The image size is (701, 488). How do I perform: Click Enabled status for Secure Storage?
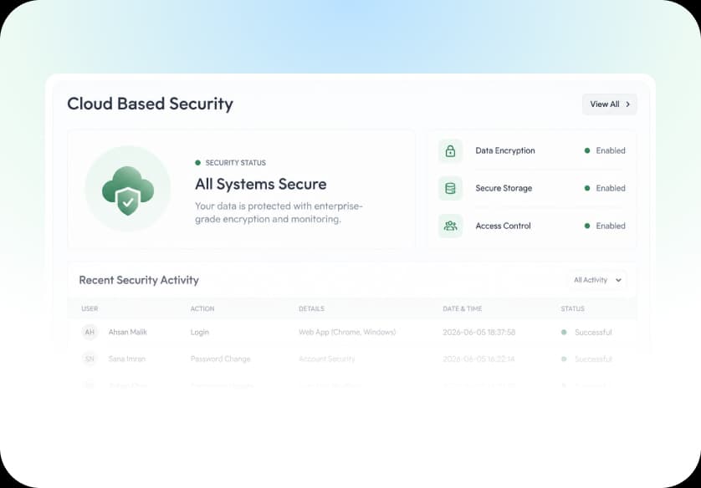click(611, 188)
